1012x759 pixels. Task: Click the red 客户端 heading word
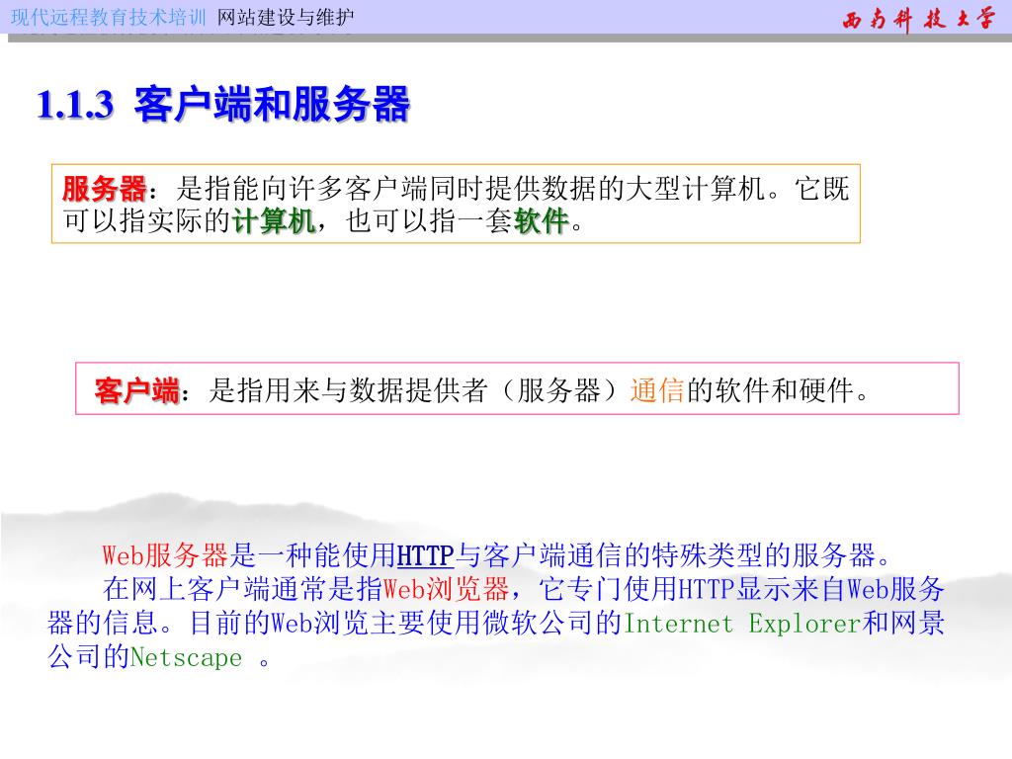click(x=136, y=390)
